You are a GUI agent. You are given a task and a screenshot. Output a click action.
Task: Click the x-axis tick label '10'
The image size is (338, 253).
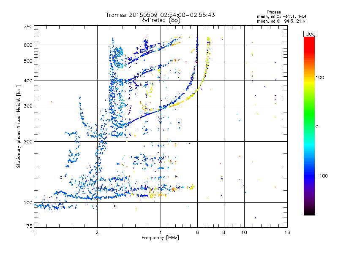point(244,232)
